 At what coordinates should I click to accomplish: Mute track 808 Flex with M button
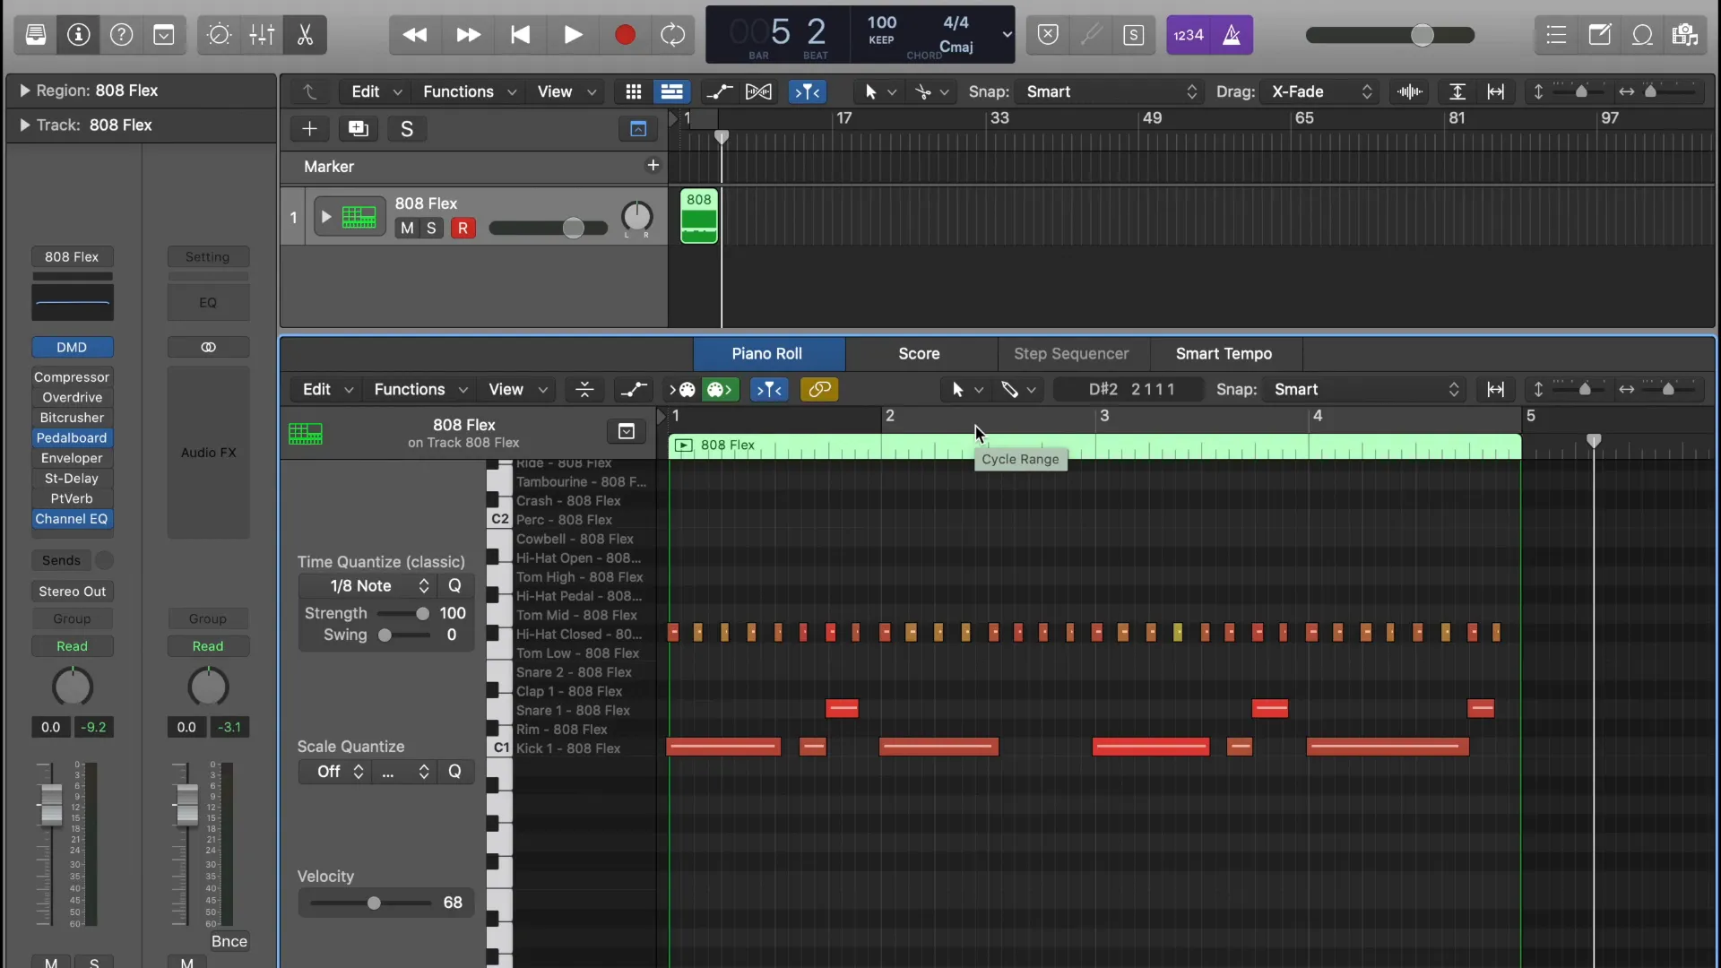click(405, 227)
